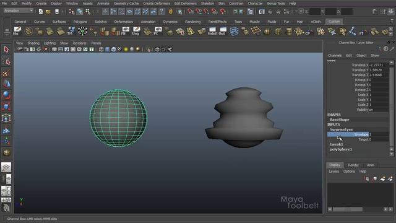Click the Ung shelf icon
The width and height of the screenshot is (396, 223).
(136, 31)
